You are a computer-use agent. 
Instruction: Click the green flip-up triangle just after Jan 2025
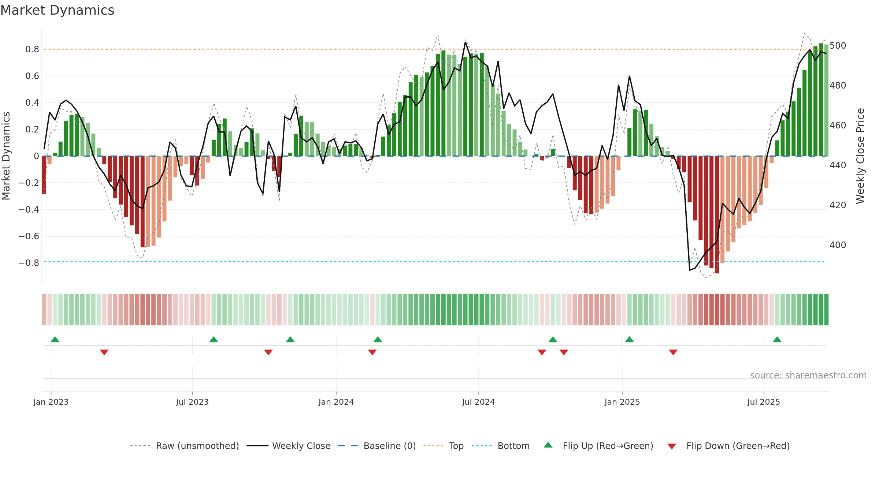click(629, 340)
